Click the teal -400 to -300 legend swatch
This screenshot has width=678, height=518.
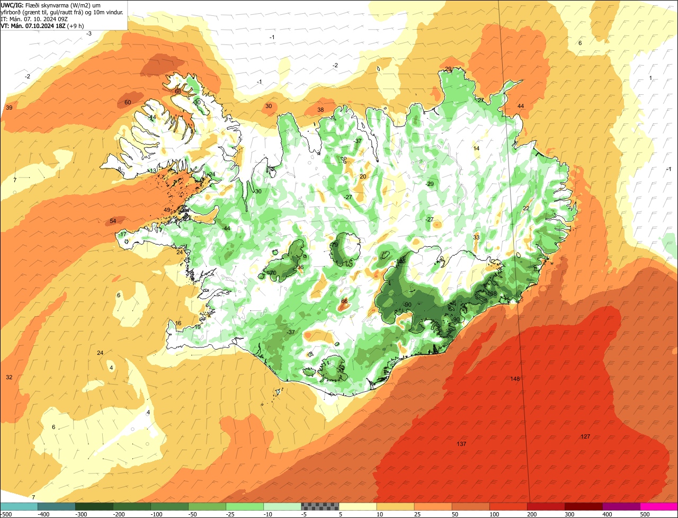pyautogui.click(x=56, y=506)
